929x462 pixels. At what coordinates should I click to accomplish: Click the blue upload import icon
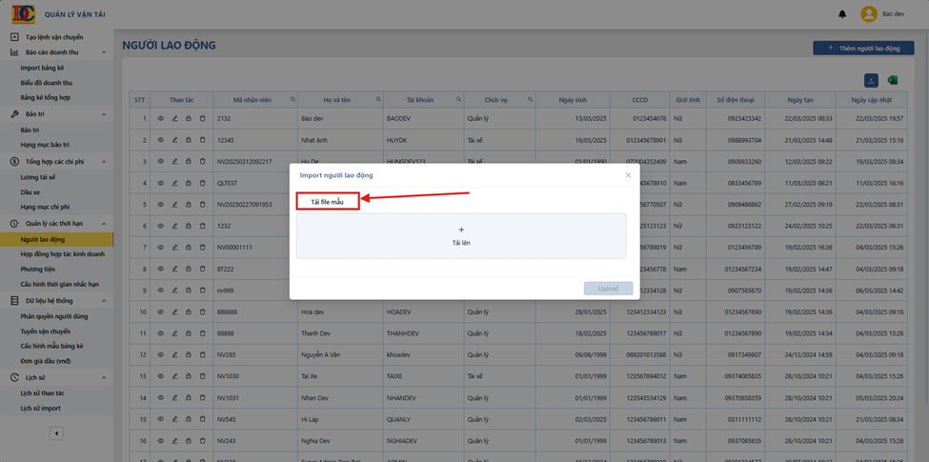[871, 80]
